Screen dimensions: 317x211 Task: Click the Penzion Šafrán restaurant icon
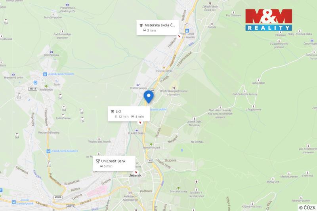tap(164, 68)
